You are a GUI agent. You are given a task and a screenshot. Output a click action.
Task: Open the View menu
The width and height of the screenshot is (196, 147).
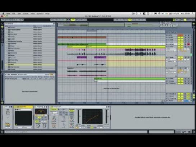click(32, 14)
